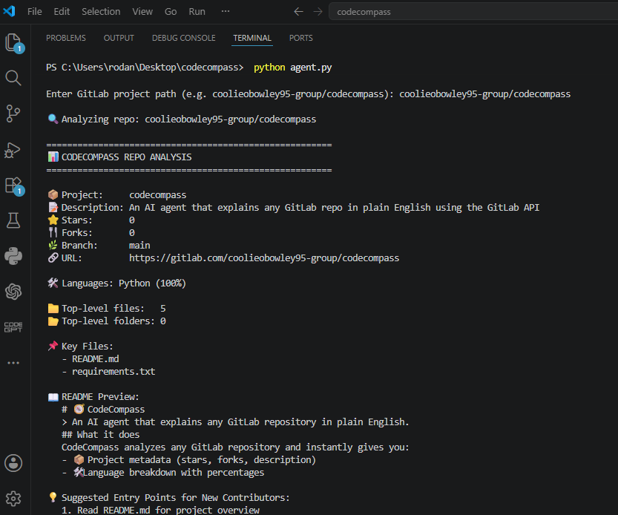Image resolution: width=618 pixels, height=515 pixels.
Task: Select the Terminal tab
Action: (252, 38)
